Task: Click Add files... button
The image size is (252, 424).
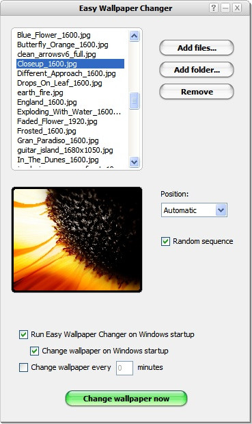Action: [197, 48]
